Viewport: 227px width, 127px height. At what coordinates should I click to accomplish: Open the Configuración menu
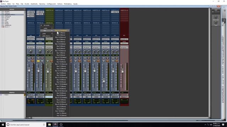[x=51, y=4]
